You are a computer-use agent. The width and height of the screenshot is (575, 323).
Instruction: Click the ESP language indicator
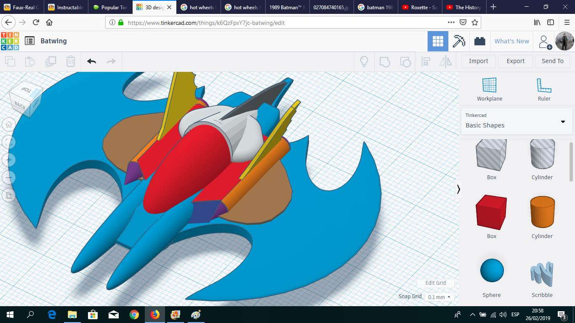click(x=515, y=315)
